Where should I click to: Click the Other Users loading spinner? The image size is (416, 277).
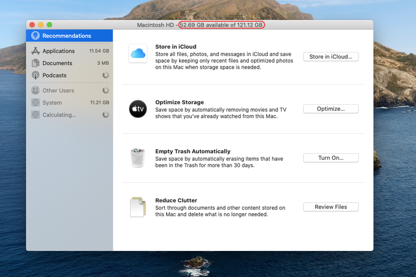[x=106, y=91]
